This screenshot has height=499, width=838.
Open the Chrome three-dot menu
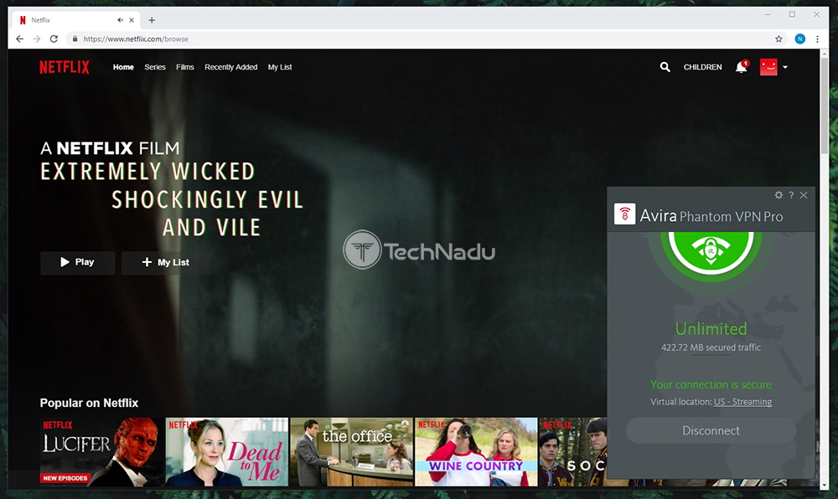pyautogui.click(x=817, y=39)
